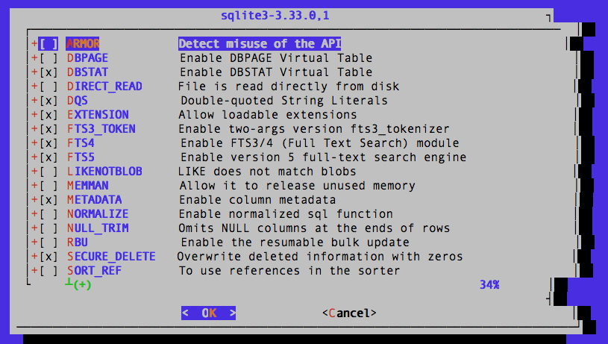Confirm with the OK button
Screen dimensions: 608x344
pyautogui.click(x=209, y=313)
